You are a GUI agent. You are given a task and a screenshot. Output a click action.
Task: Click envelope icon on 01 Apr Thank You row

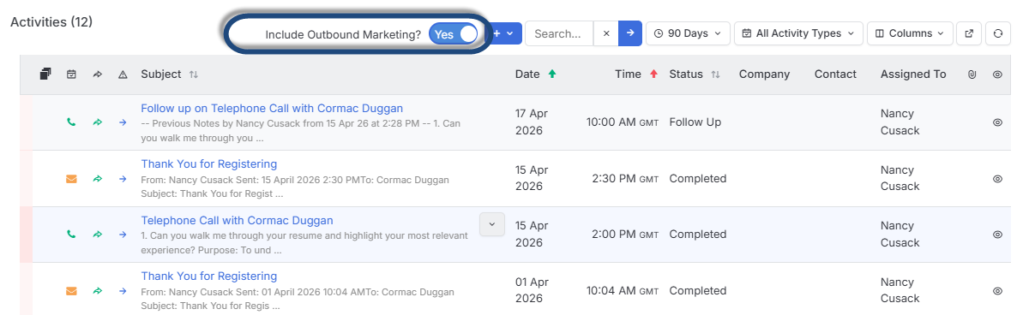point(71,291)
